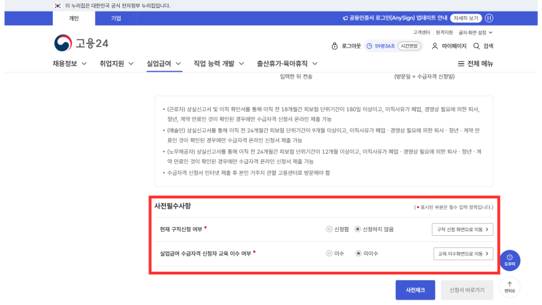Open the 출산휴가·육아휴직 menu
The image size is (542, 305).
click(282, 64)
